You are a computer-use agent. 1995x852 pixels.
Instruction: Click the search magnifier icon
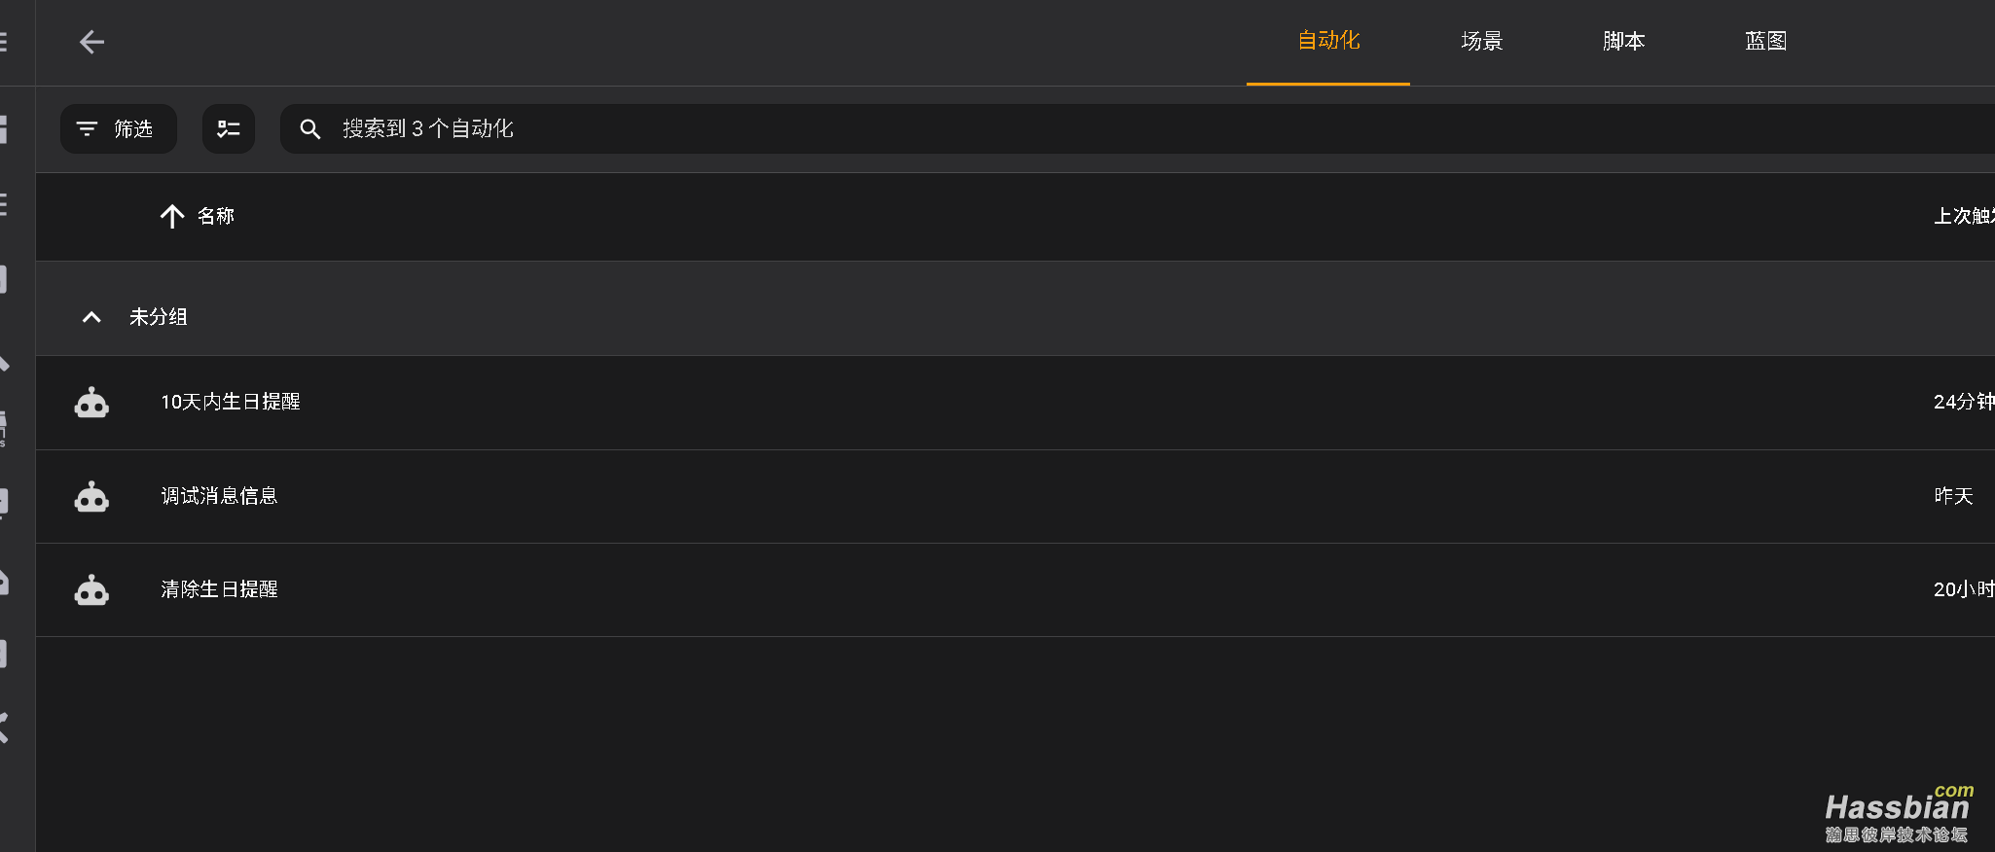pyautogui.click(x=309, y=128)
